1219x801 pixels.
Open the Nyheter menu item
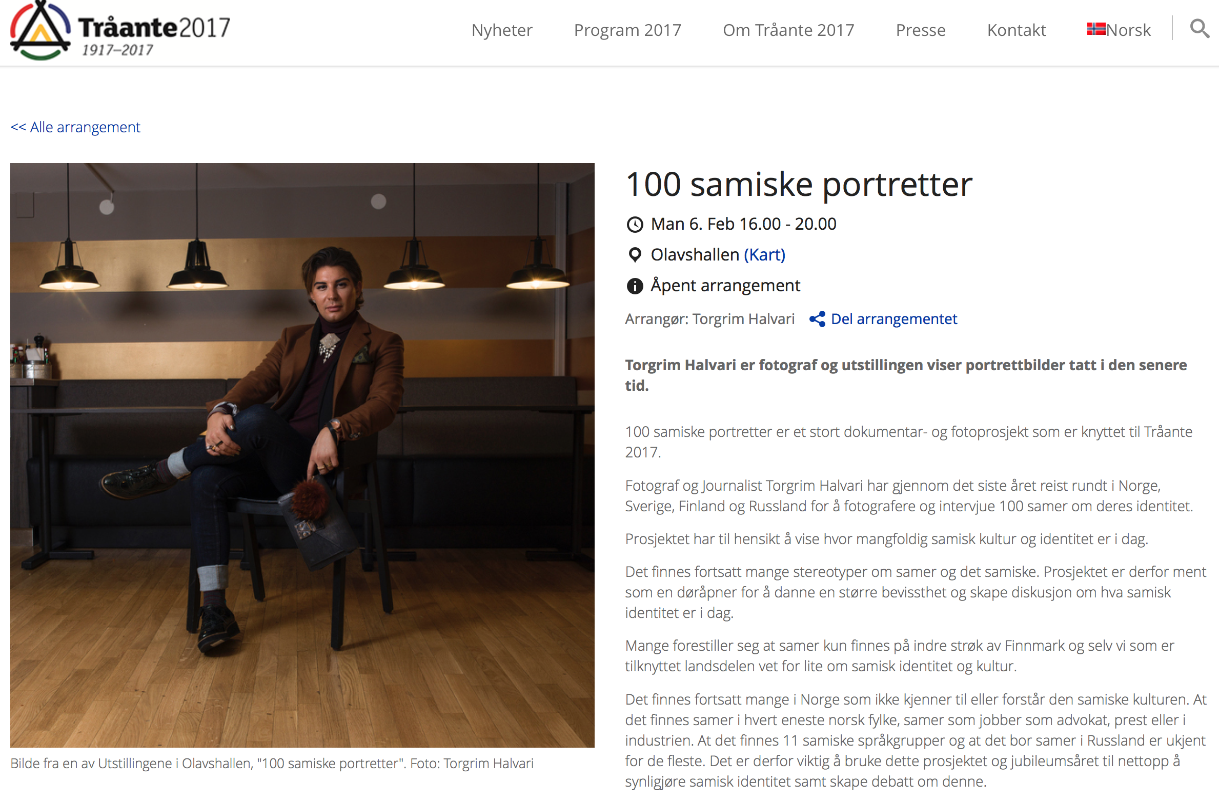click(502, 30)
